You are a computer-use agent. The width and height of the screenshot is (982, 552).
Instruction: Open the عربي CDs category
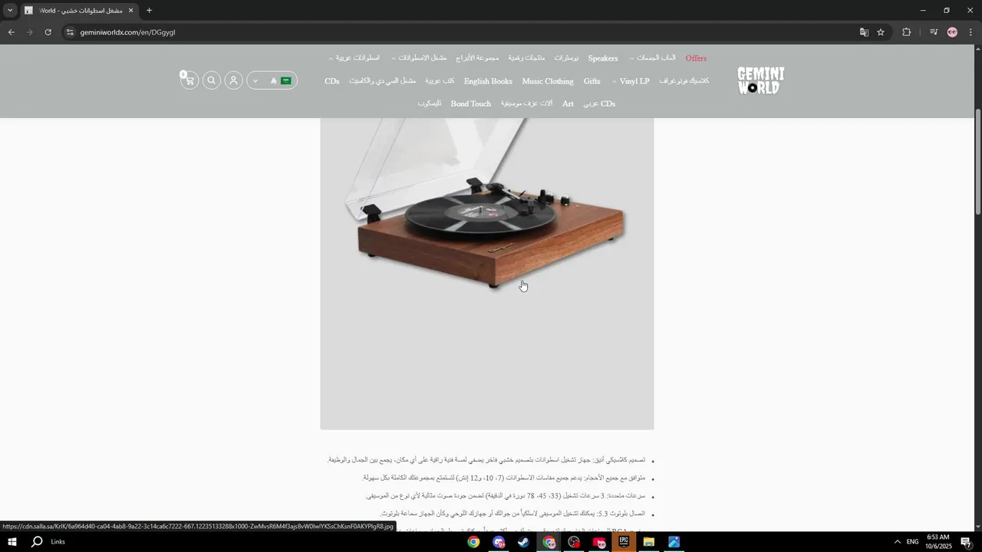pos(599,103)
